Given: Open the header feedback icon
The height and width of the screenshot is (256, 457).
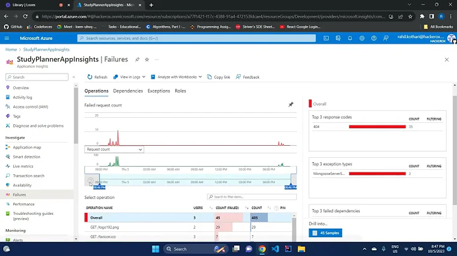Looking at the screenshot, I should point(386,38).
